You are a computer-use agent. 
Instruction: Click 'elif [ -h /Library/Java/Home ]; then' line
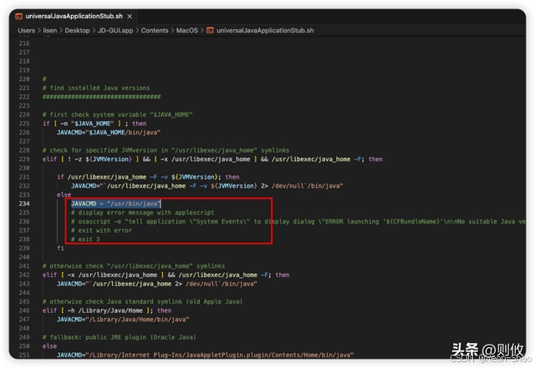point(107,310)
